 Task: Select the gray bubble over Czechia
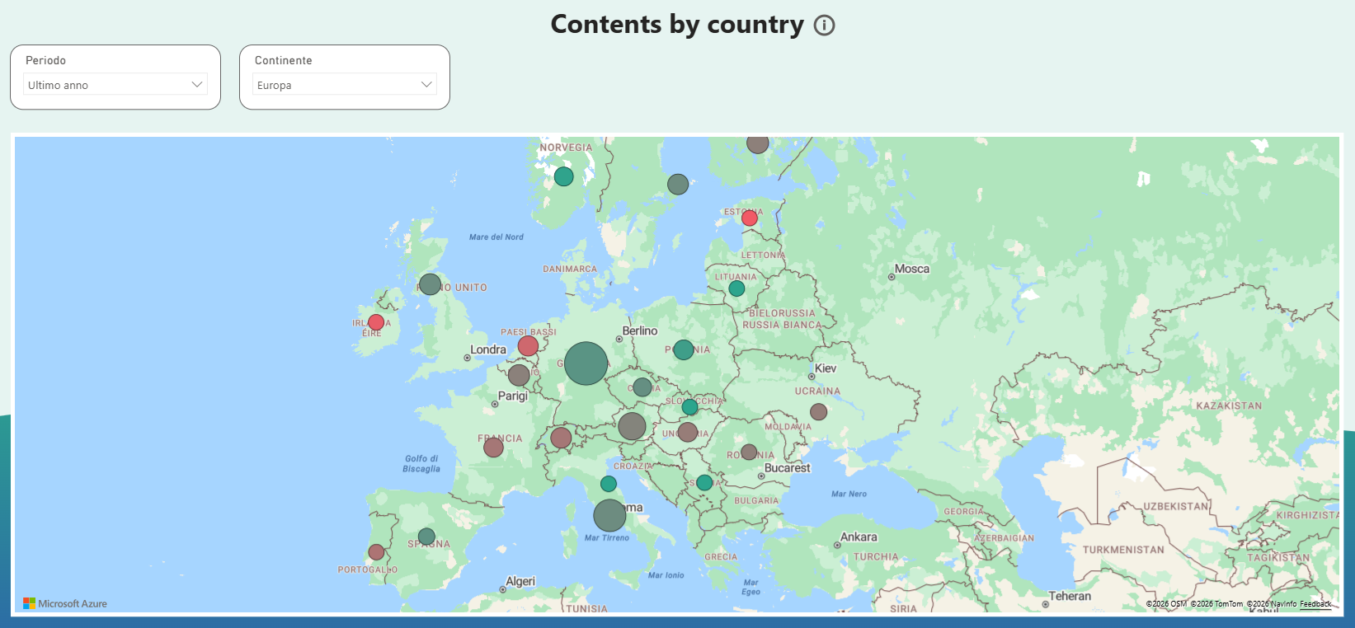point(642,387)
